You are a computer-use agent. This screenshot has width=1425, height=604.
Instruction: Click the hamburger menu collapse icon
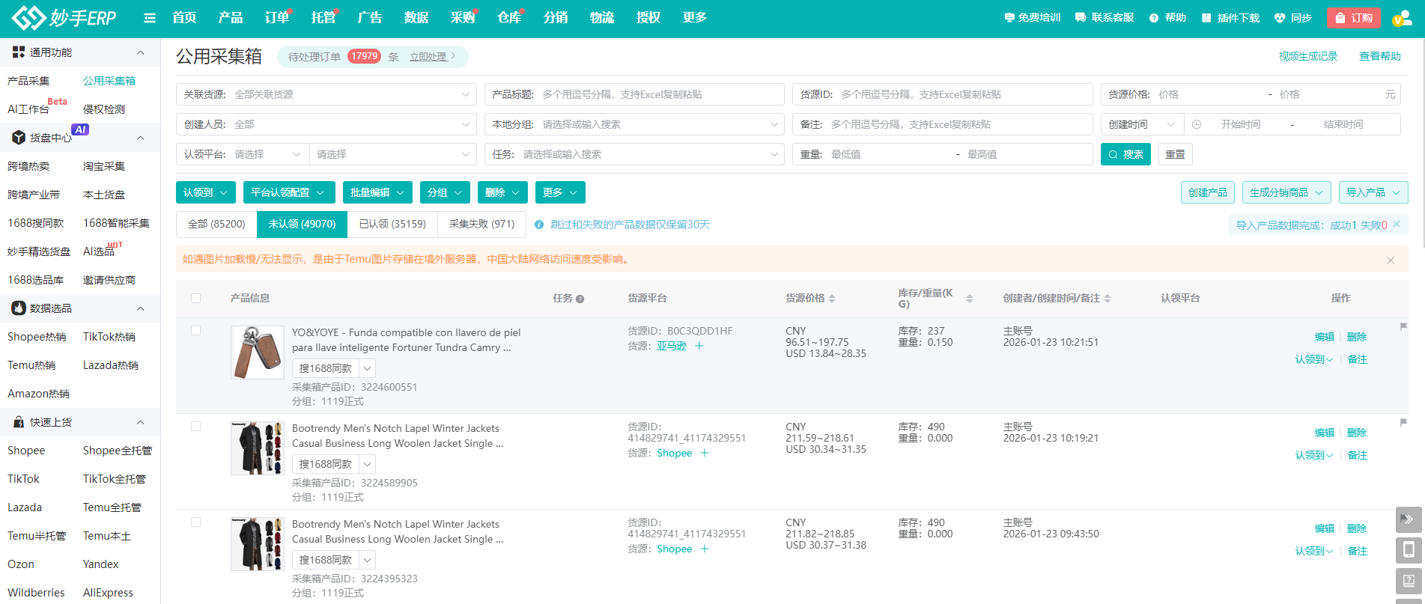point(150,18)
